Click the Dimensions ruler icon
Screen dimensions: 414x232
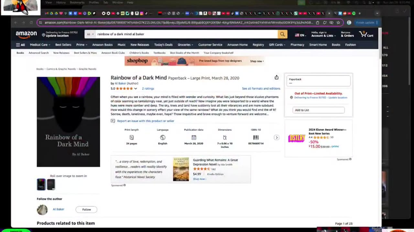tap(225, 138)
